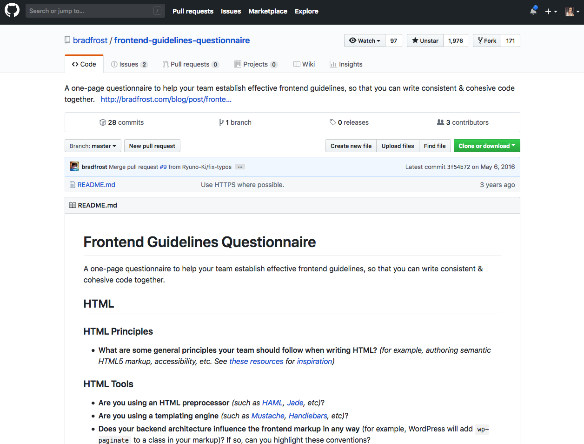This screenshot has width=584, height=444.
Task: Open pull request #9 link
Action: [x=163, y=167]
